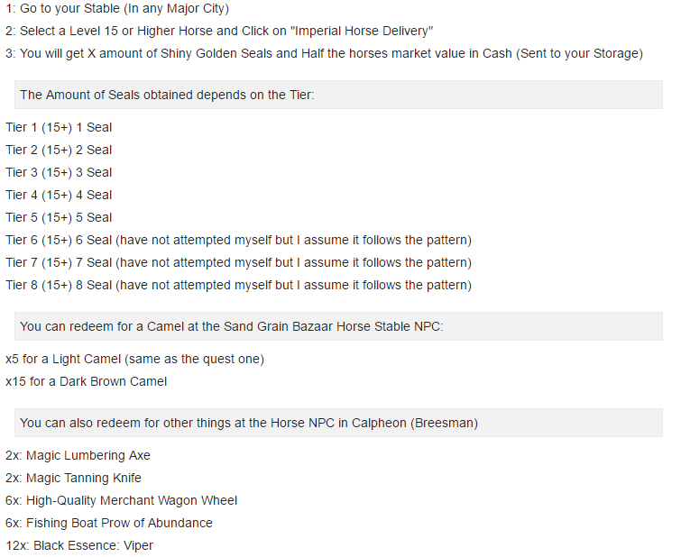Click the Tier 8 seal line text

coord(238,286)
